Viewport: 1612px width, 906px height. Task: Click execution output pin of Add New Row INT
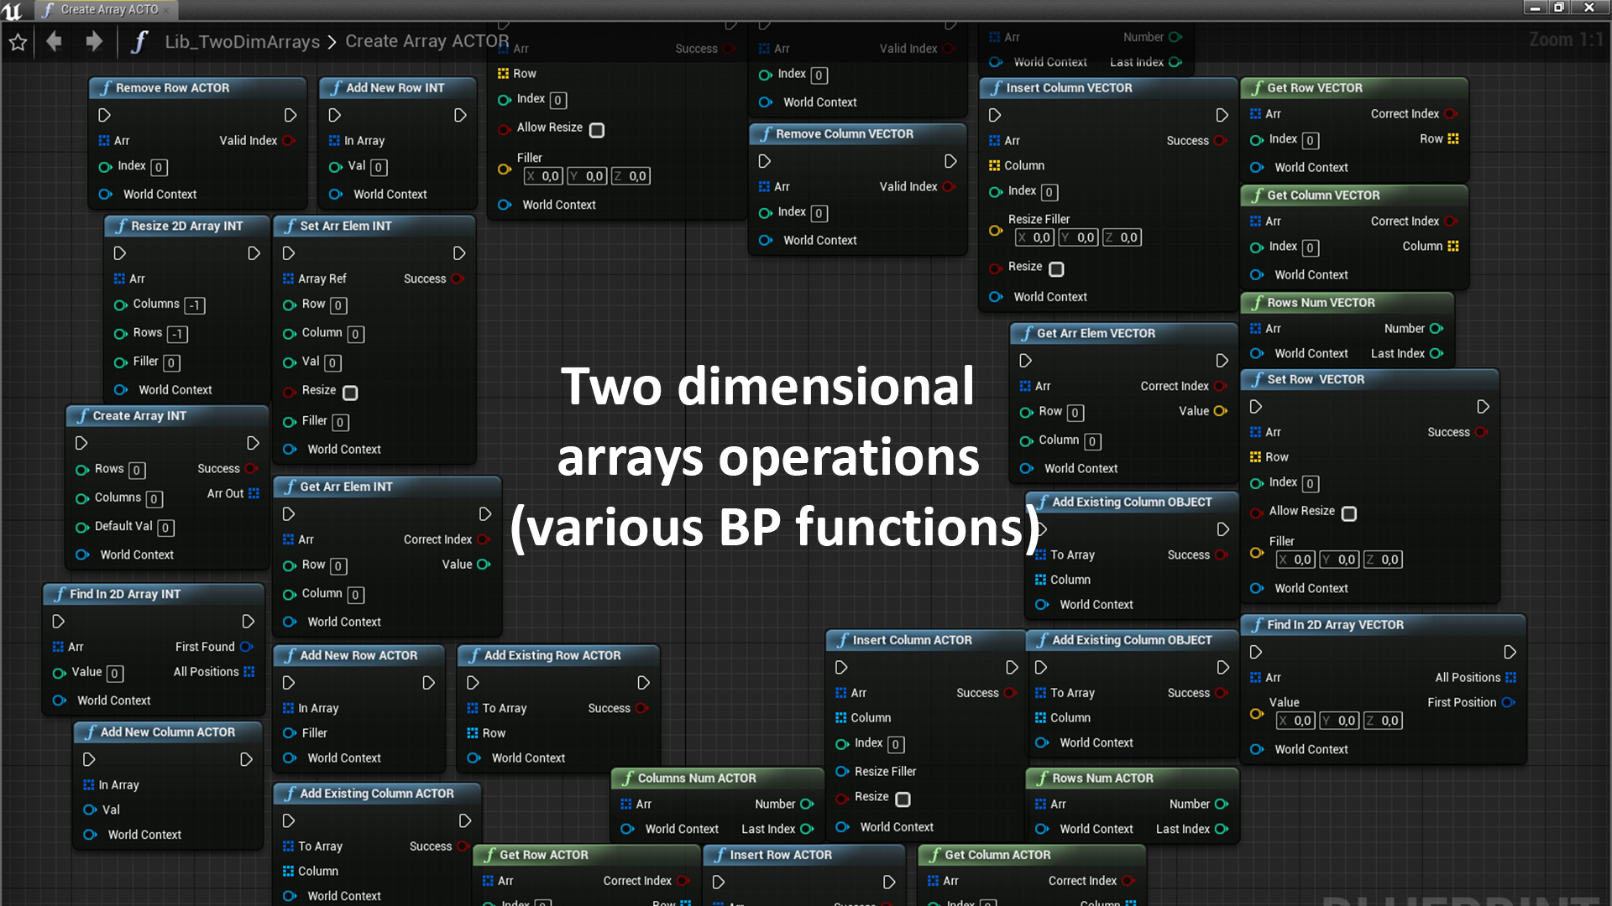460,115
